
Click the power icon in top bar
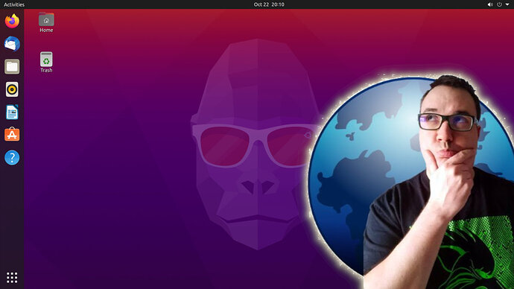pyautogui.click(x=499, y=4)
